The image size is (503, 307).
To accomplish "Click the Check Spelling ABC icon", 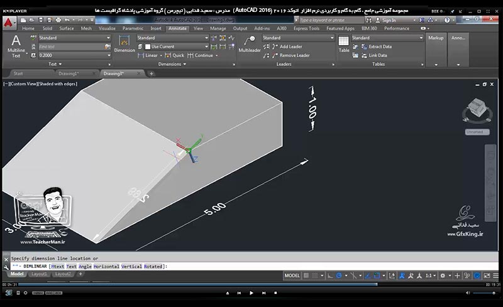I will (33, 38).
